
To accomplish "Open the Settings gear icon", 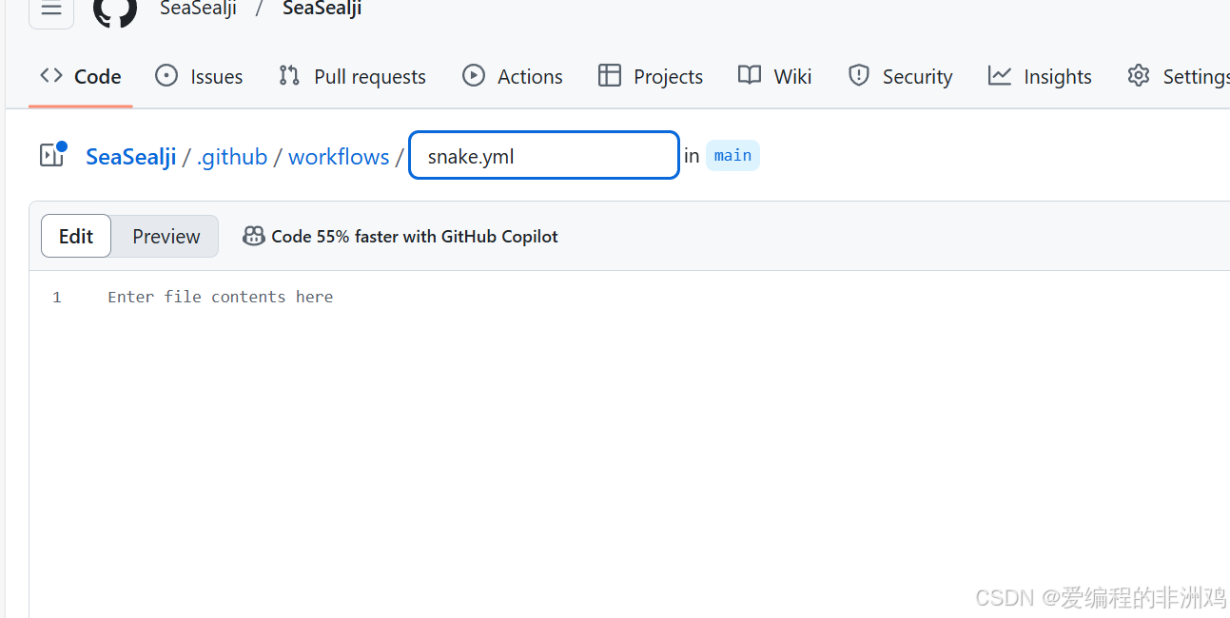I will click(1139, 75).
